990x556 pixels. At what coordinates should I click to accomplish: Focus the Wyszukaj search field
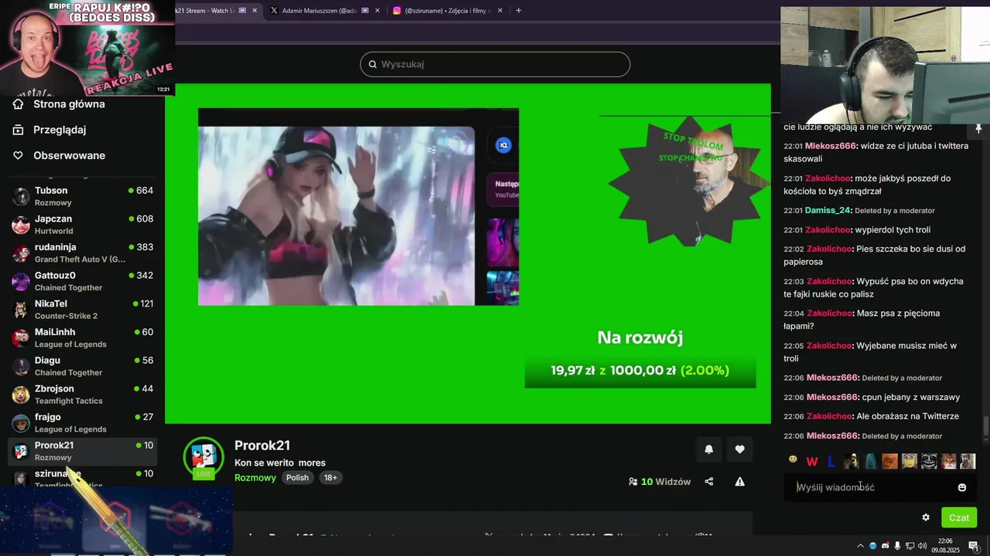click(495, 64)
